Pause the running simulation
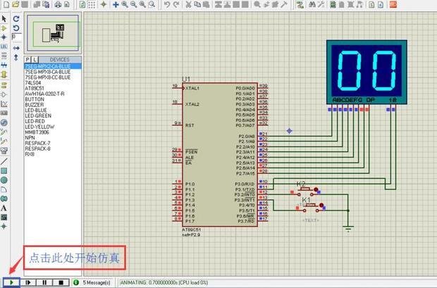Viewport: 437px width, 288px height. 45,282
